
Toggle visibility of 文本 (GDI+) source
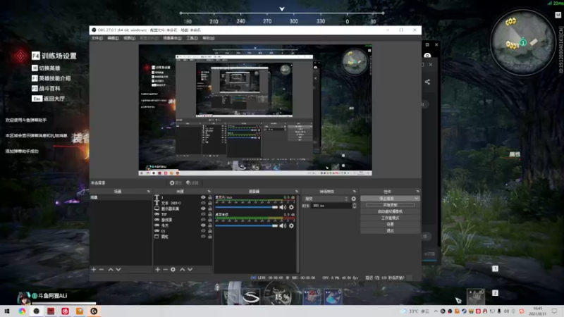(x=203, y=203)
